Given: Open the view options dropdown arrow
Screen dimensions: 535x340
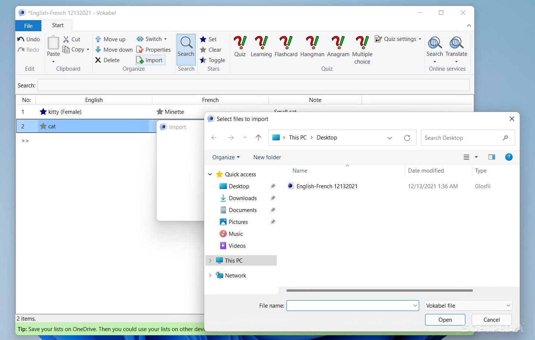Looking at the screenshot, I should 476,157.
